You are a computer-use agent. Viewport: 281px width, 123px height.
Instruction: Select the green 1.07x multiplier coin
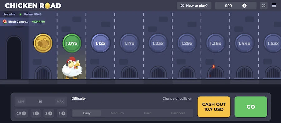[x=72, y=43]
